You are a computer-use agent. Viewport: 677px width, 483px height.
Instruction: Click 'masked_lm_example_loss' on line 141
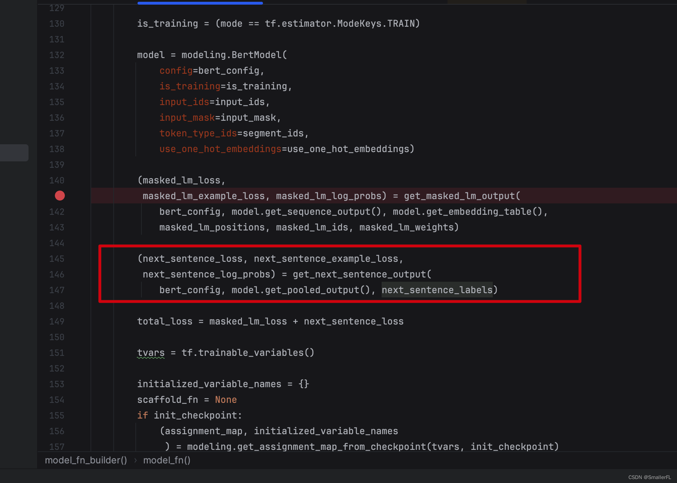pyautogui.click(x=204, y=196)
